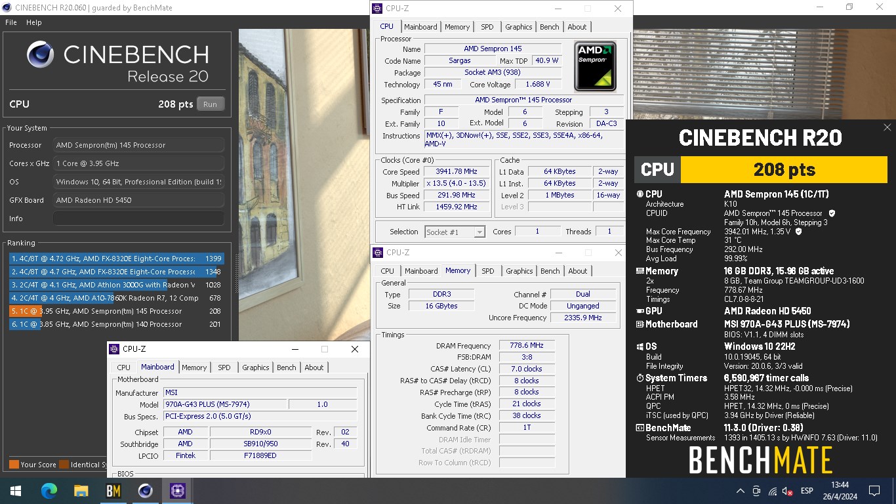Click the 970A-G43 PLUS model field
896x504 pixels.
pos(225,404)
